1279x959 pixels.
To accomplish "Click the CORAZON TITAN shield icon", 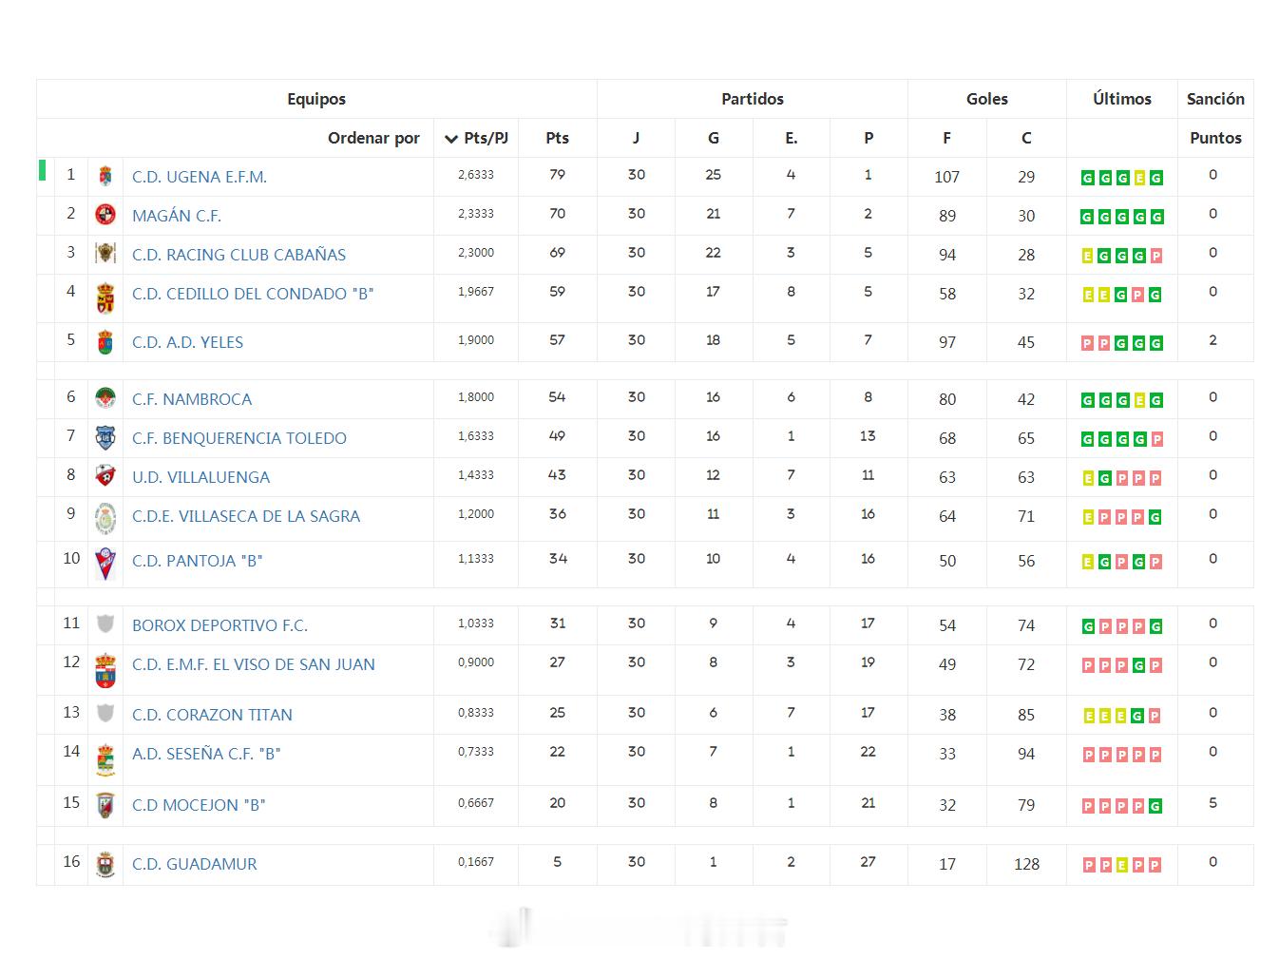I will pyautogui.click(x=105, y=714).
